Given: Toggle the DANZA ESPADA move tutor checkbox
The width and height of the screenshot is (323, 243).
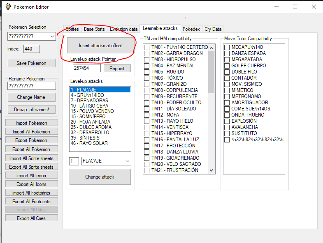Looking at the screenshot, I should (227, 53).
